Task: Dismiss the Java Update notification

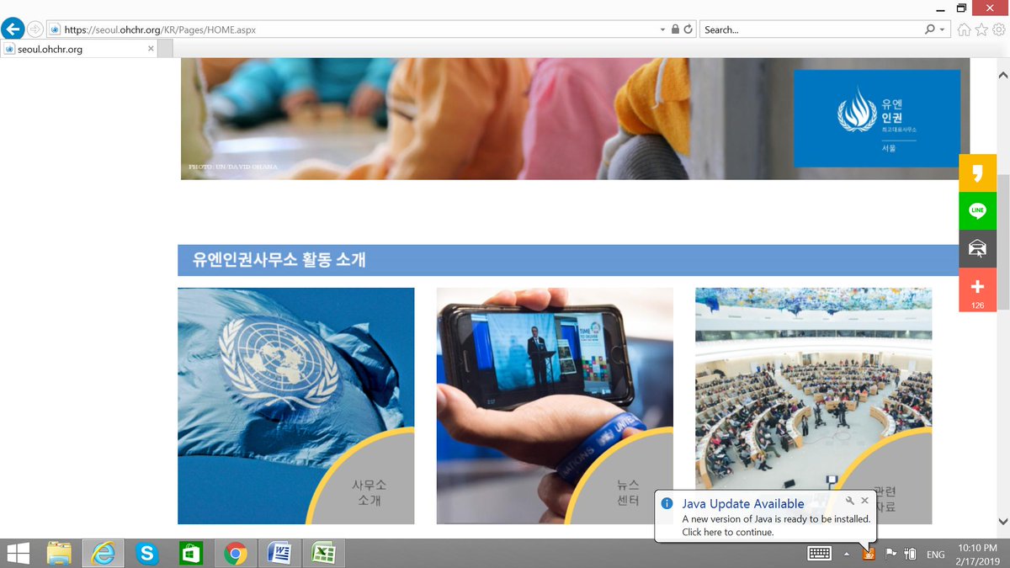Action: 864,501
